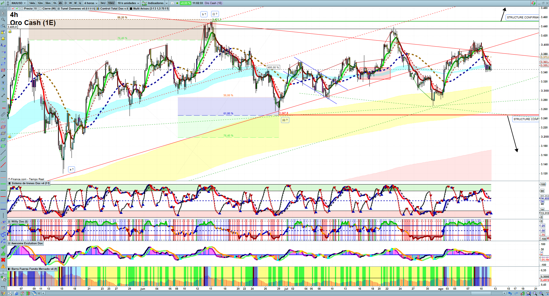549x296 pixels.
Task: Click the Tunel Domenec color swatch
Action: click(59, 9)
